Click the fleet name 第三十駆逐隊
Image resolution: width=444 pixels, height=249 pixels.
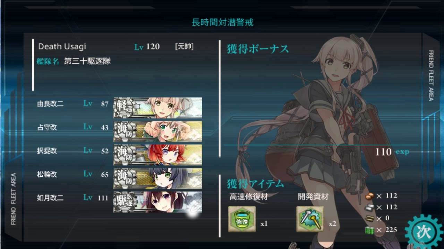tap(87, 62)
